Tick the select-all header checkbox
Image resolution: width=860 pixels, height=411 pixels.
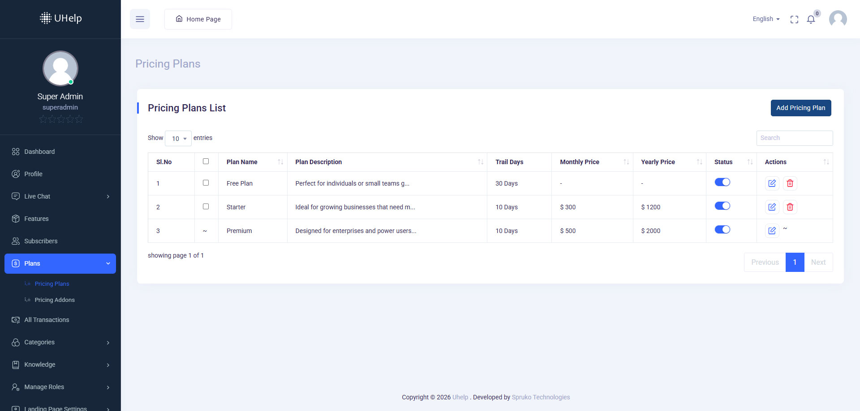[206, 161]
